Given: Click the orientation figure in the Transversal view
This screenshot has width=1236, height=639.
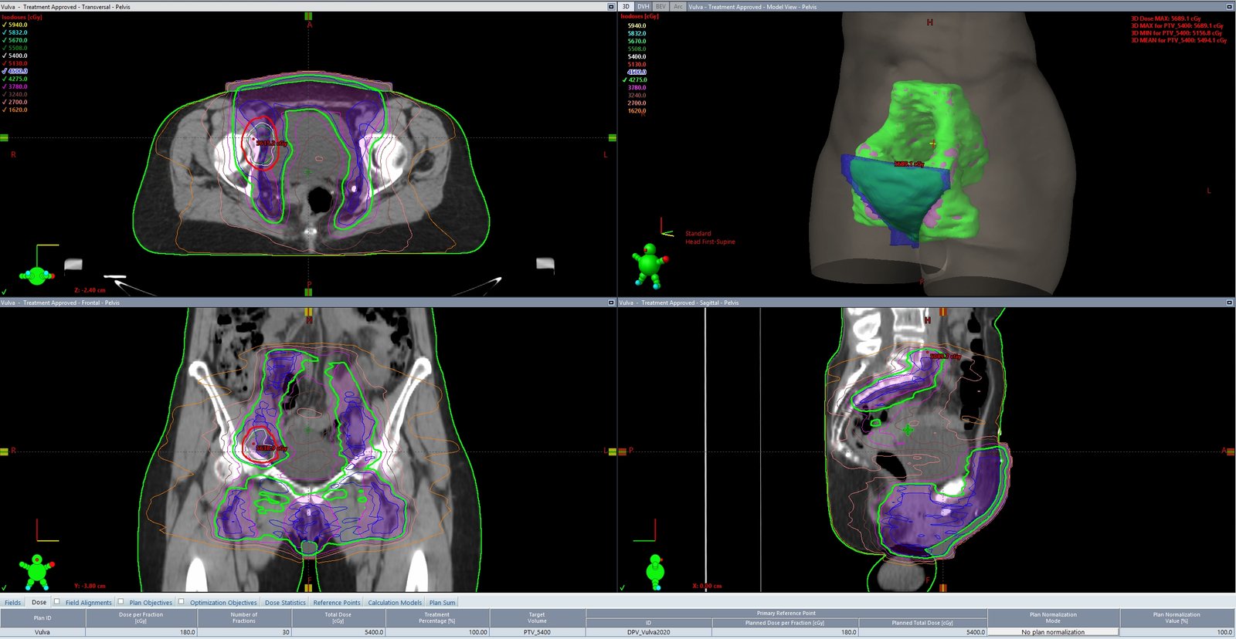Looking at the screenshot, I should (36, 274).
